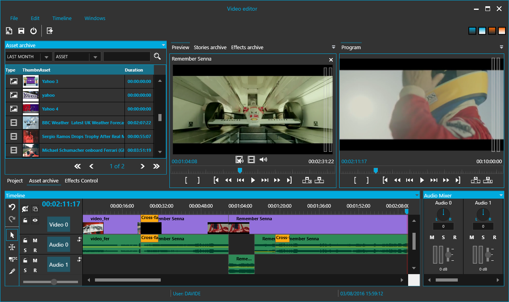The width and height of the screenshot is (509, 302).
Task: Click the export icon in the top toolbar
Action: click(x=50, y=31)
